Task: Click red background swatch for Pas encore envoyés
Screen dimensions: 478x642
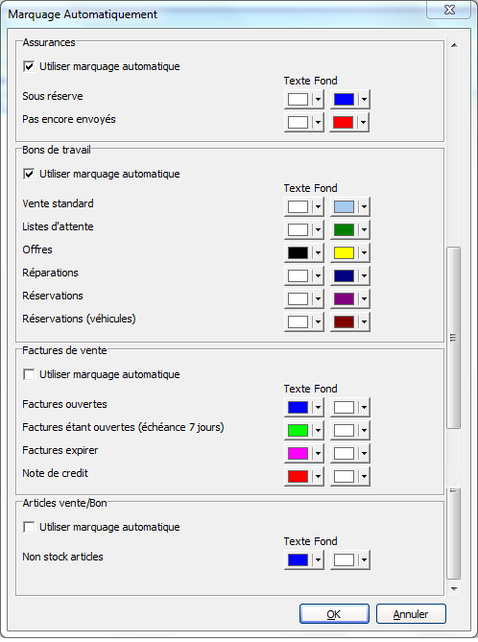Action: [x=344, y=123]
